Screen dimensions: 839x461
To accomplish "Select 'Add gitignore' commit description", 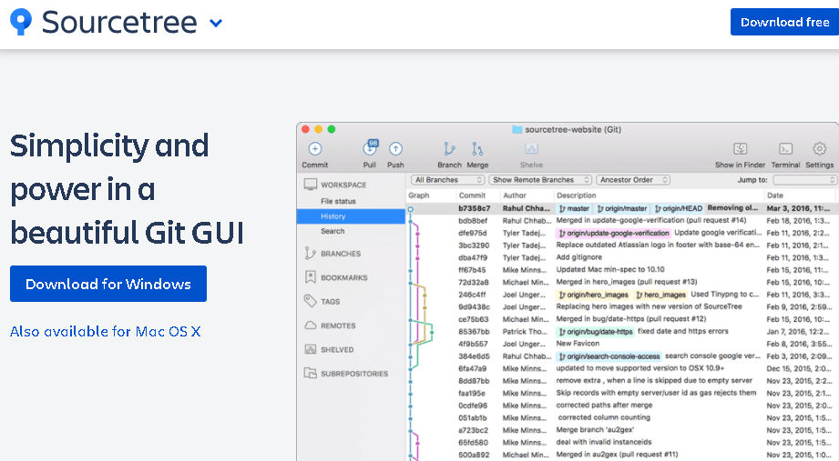I will [x=579, y=257].
